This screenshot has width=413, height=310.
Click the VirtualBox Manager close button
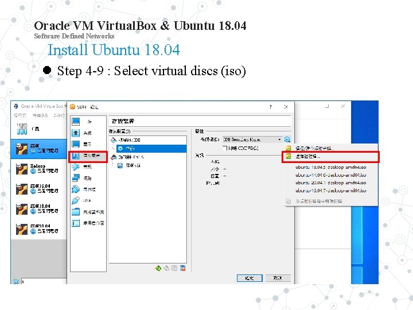343,106
